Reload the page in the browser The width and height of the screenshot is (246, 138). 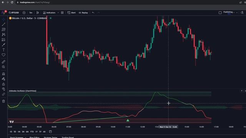[x=12, y=2]
